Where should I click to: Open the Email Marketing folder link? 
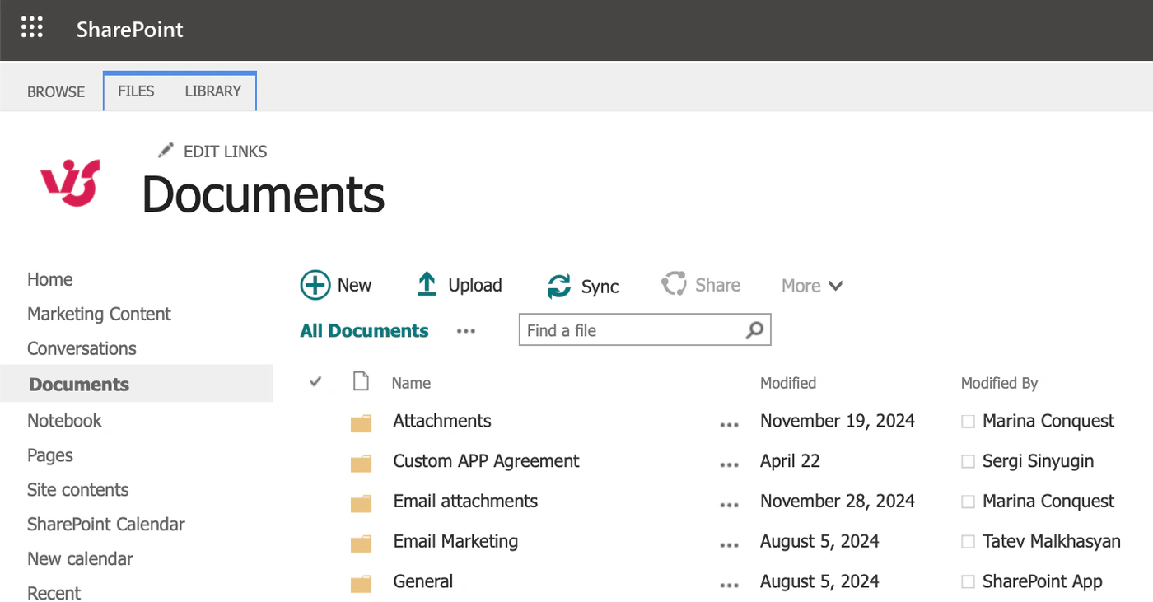(x=455, y=542)
